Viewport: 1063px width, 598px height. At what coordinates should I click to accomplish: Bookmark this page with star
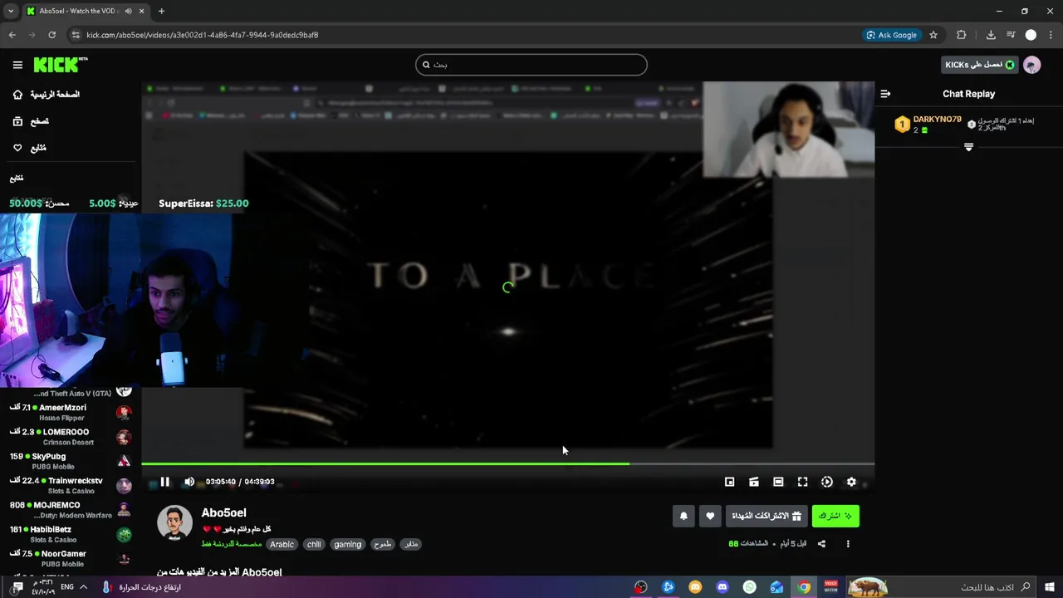click(x=933, y=35)
